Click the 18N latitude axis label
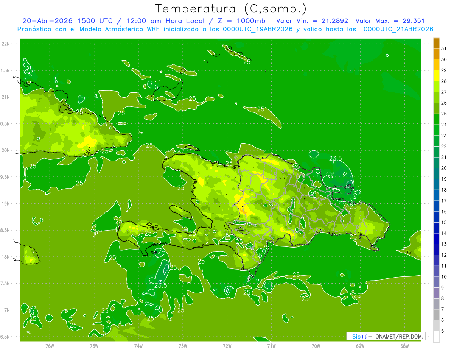454x351 pixels. click(x=6, y=257)
